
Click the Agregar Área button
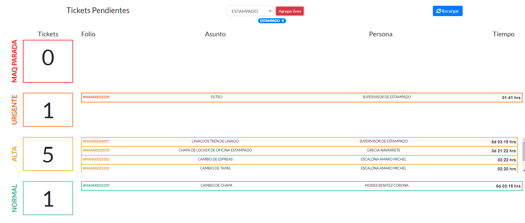point(290,11)
